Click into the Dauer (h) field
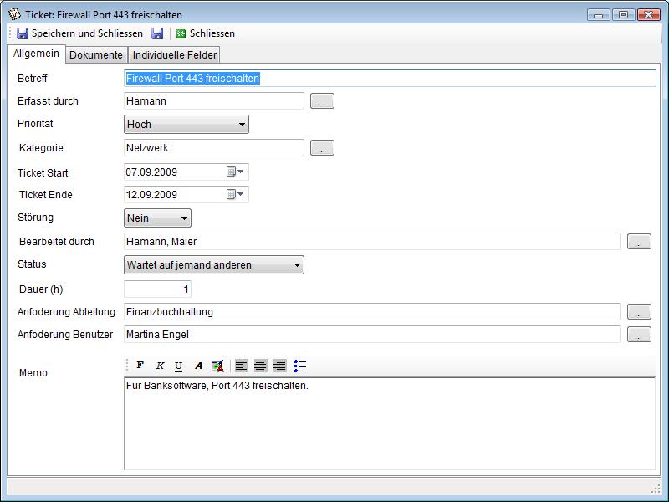This screenshot has width=669, height=502. 157,289
